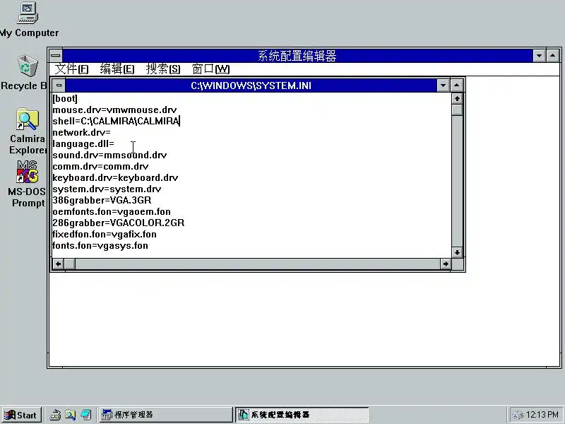The width and height of the screenshot is (565, 424).
Task: Open the SYSTEM.INI document control menu
Action: coord(59,86)
